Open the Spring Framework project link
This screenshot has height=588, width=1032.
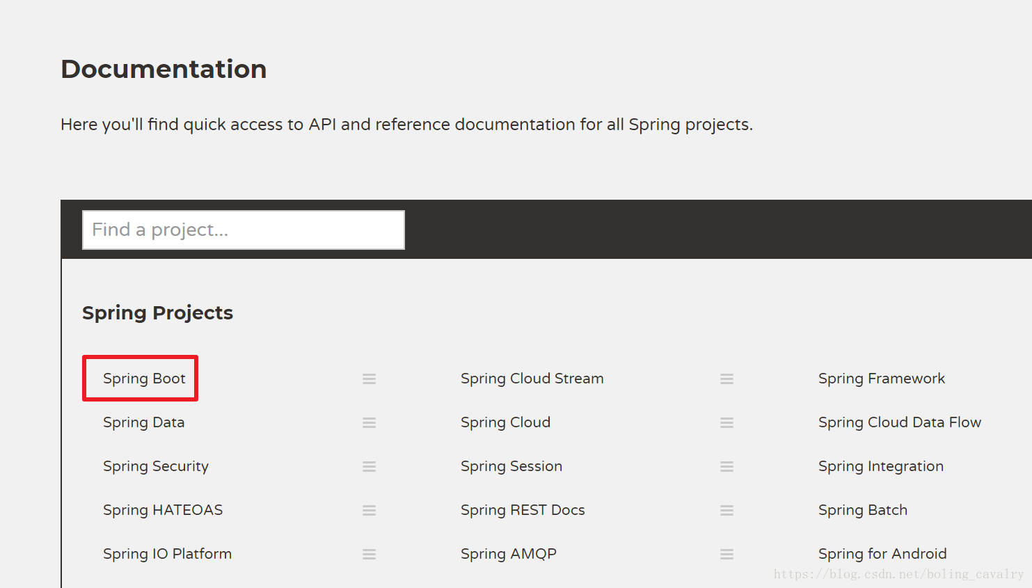882,379
